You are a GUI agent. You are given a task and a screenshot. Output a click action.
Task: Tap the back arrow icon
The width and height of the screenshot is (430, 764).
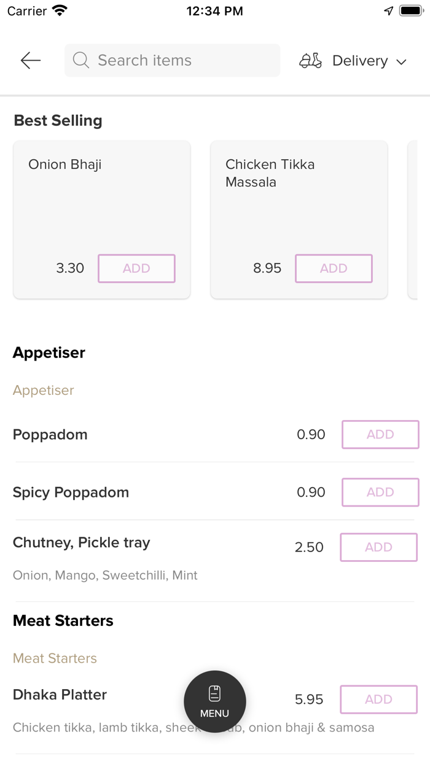(30, 60)
